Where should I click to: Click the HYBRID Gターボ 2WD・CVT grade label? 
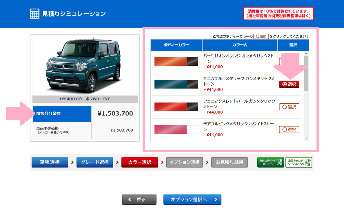[x=85, y=99]
